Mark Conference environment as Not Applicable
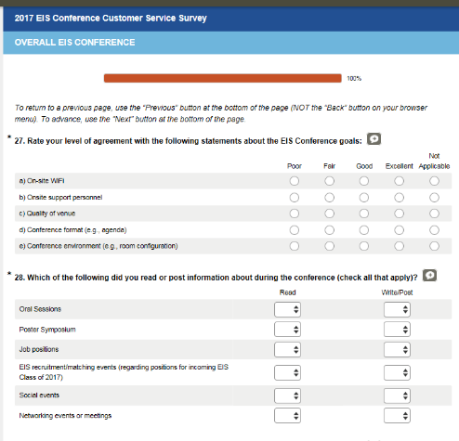Viewport: 459px width, 441px height. [434, 246]
